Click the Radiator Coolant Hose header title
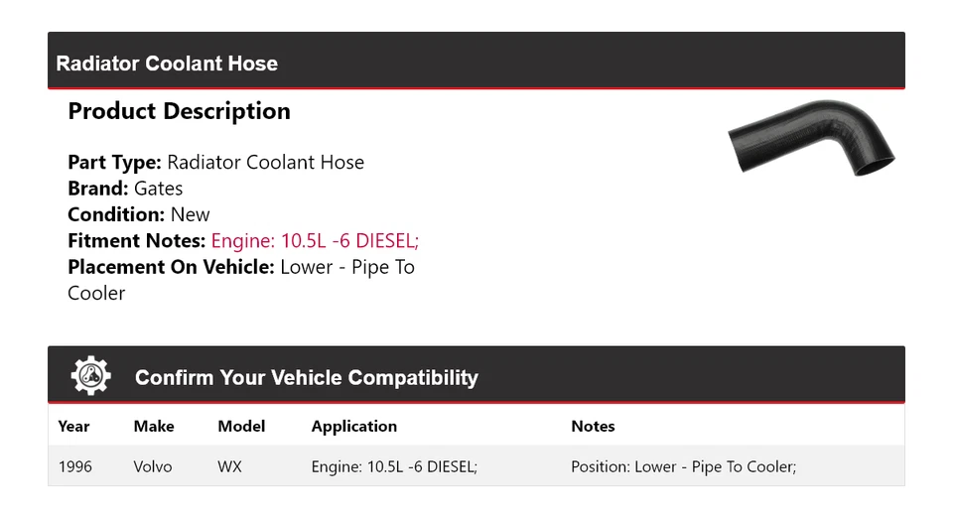 [167, 64]
